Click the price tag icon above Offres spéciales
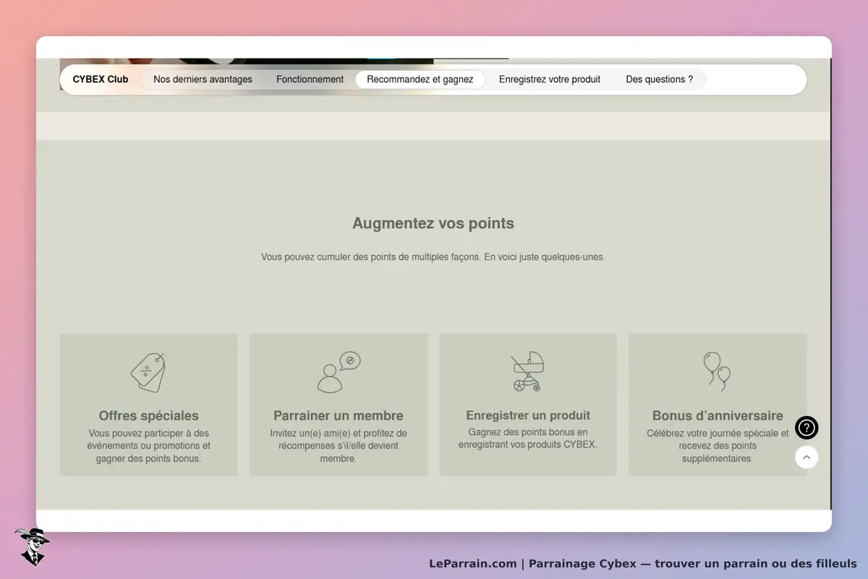The width and height of the screenshot is (868, 579). pyautogui.click(x=148, y=372)
